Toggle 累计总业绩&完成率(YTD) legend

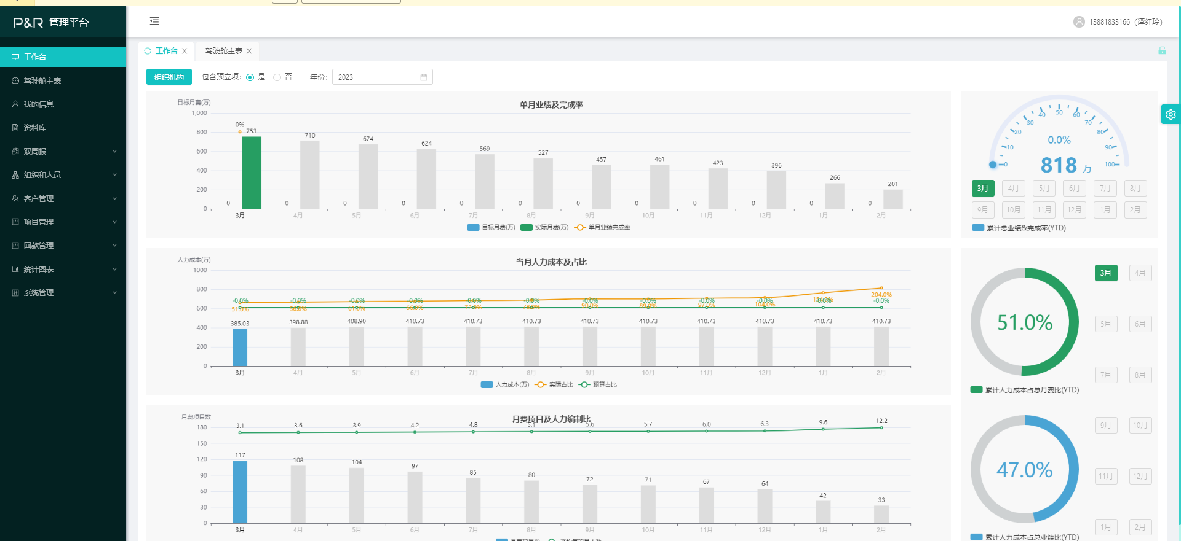coord(1019,228)
